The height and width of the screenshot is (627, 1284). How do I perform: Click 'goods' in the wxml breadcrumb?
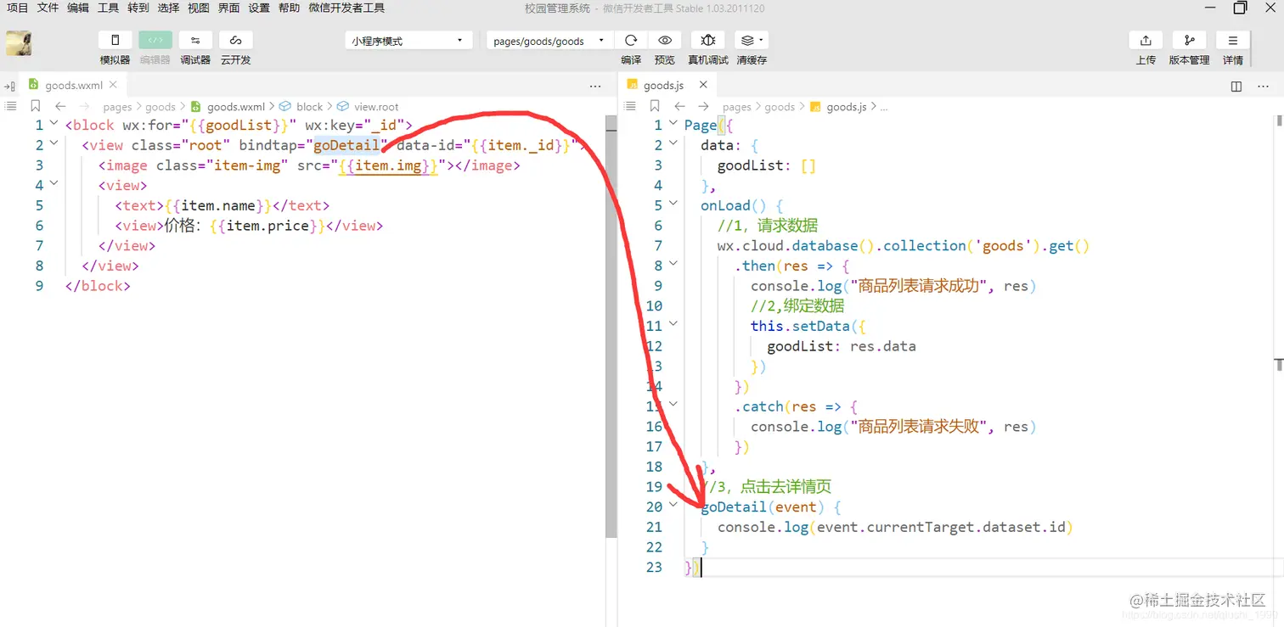pos(160,107)
